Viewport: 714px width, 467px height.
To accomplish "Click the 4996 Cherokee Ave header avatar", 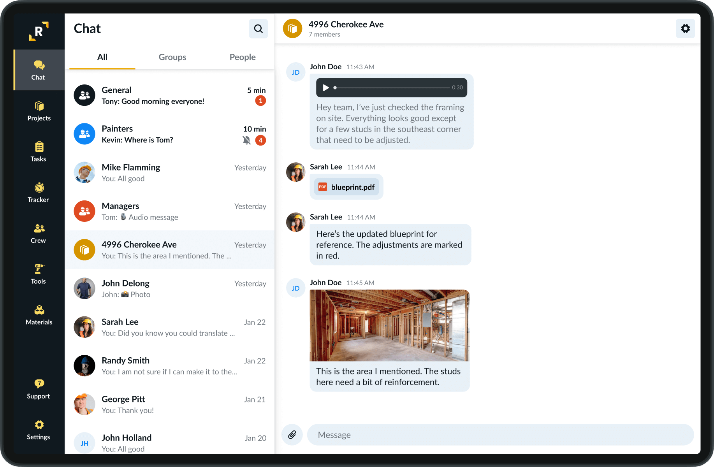I will pyautogui.click(x=292, y=28).
